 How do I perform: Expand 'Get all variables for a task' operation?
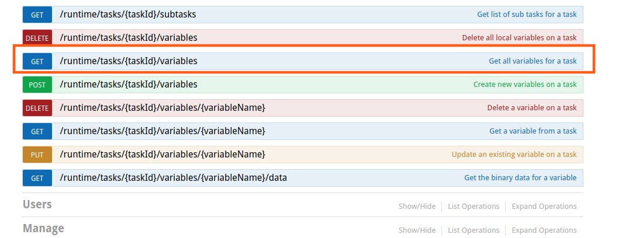click(x=533, y=61)
